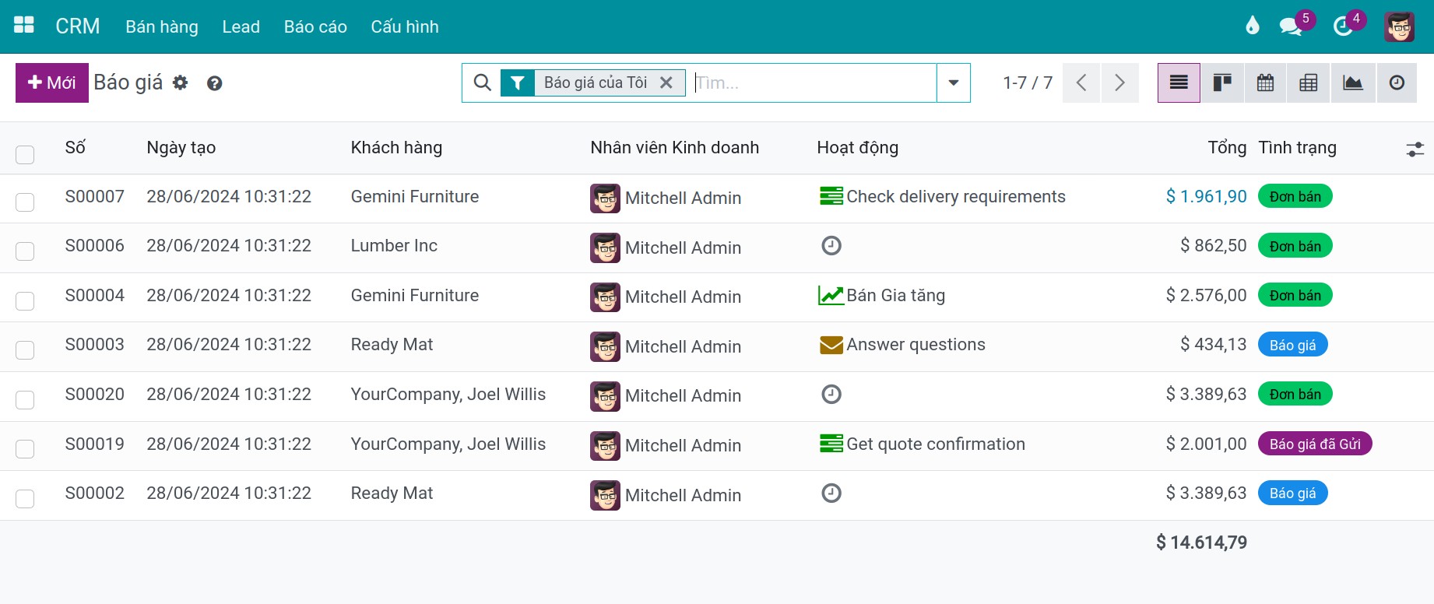This screenshot has height=604, width=1434.
Task: Click the 1-7 / 7 pager counter
Action: pos(1028,83)
